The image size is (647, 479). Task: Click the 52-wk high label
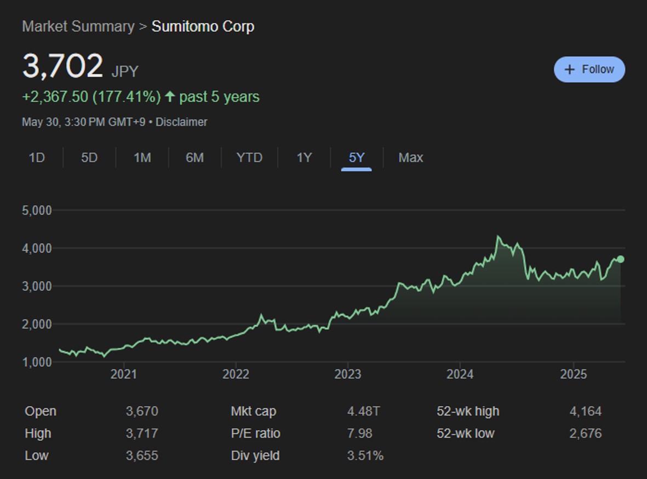click(x=468, y=411)
